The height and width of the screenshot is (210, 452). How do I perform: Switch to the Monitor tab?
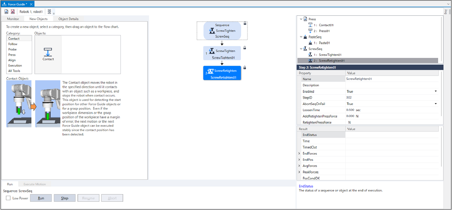tap(13, 19)
